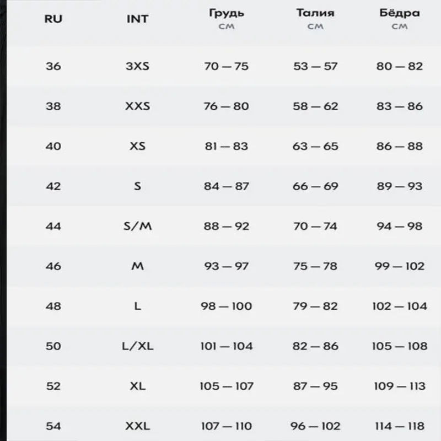
Task: Click hips value 114 — 118
Action: tap(399, 426)
